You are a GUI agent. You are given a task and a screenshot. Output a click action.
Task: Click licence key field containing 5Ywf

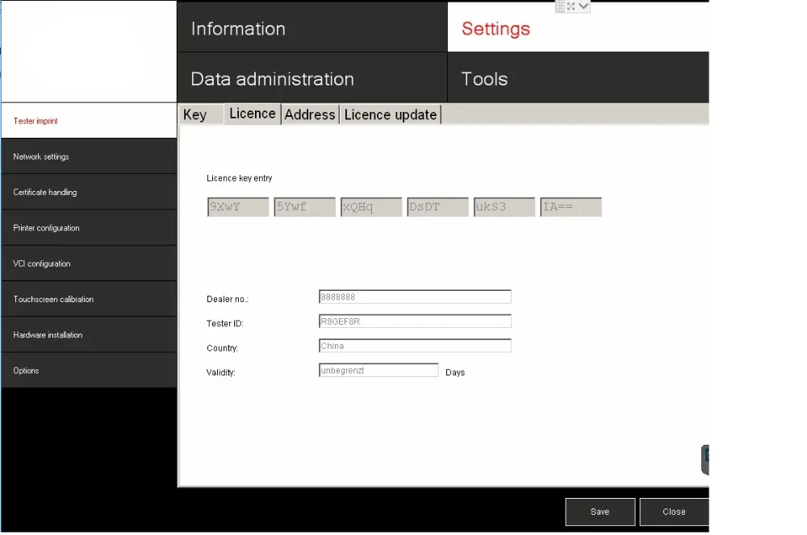pos(305,207)
